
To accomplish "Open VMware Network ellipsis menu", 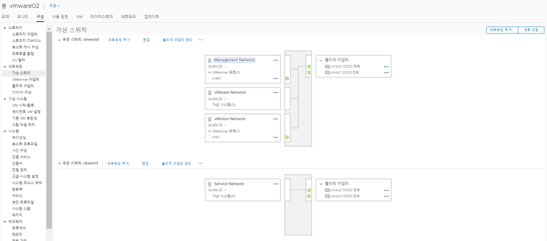I will click(x=275, y=92).
